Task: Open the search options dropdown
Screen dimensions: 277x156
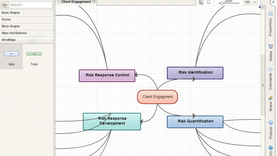Action: pyautogui.click(x=5, y=5)
